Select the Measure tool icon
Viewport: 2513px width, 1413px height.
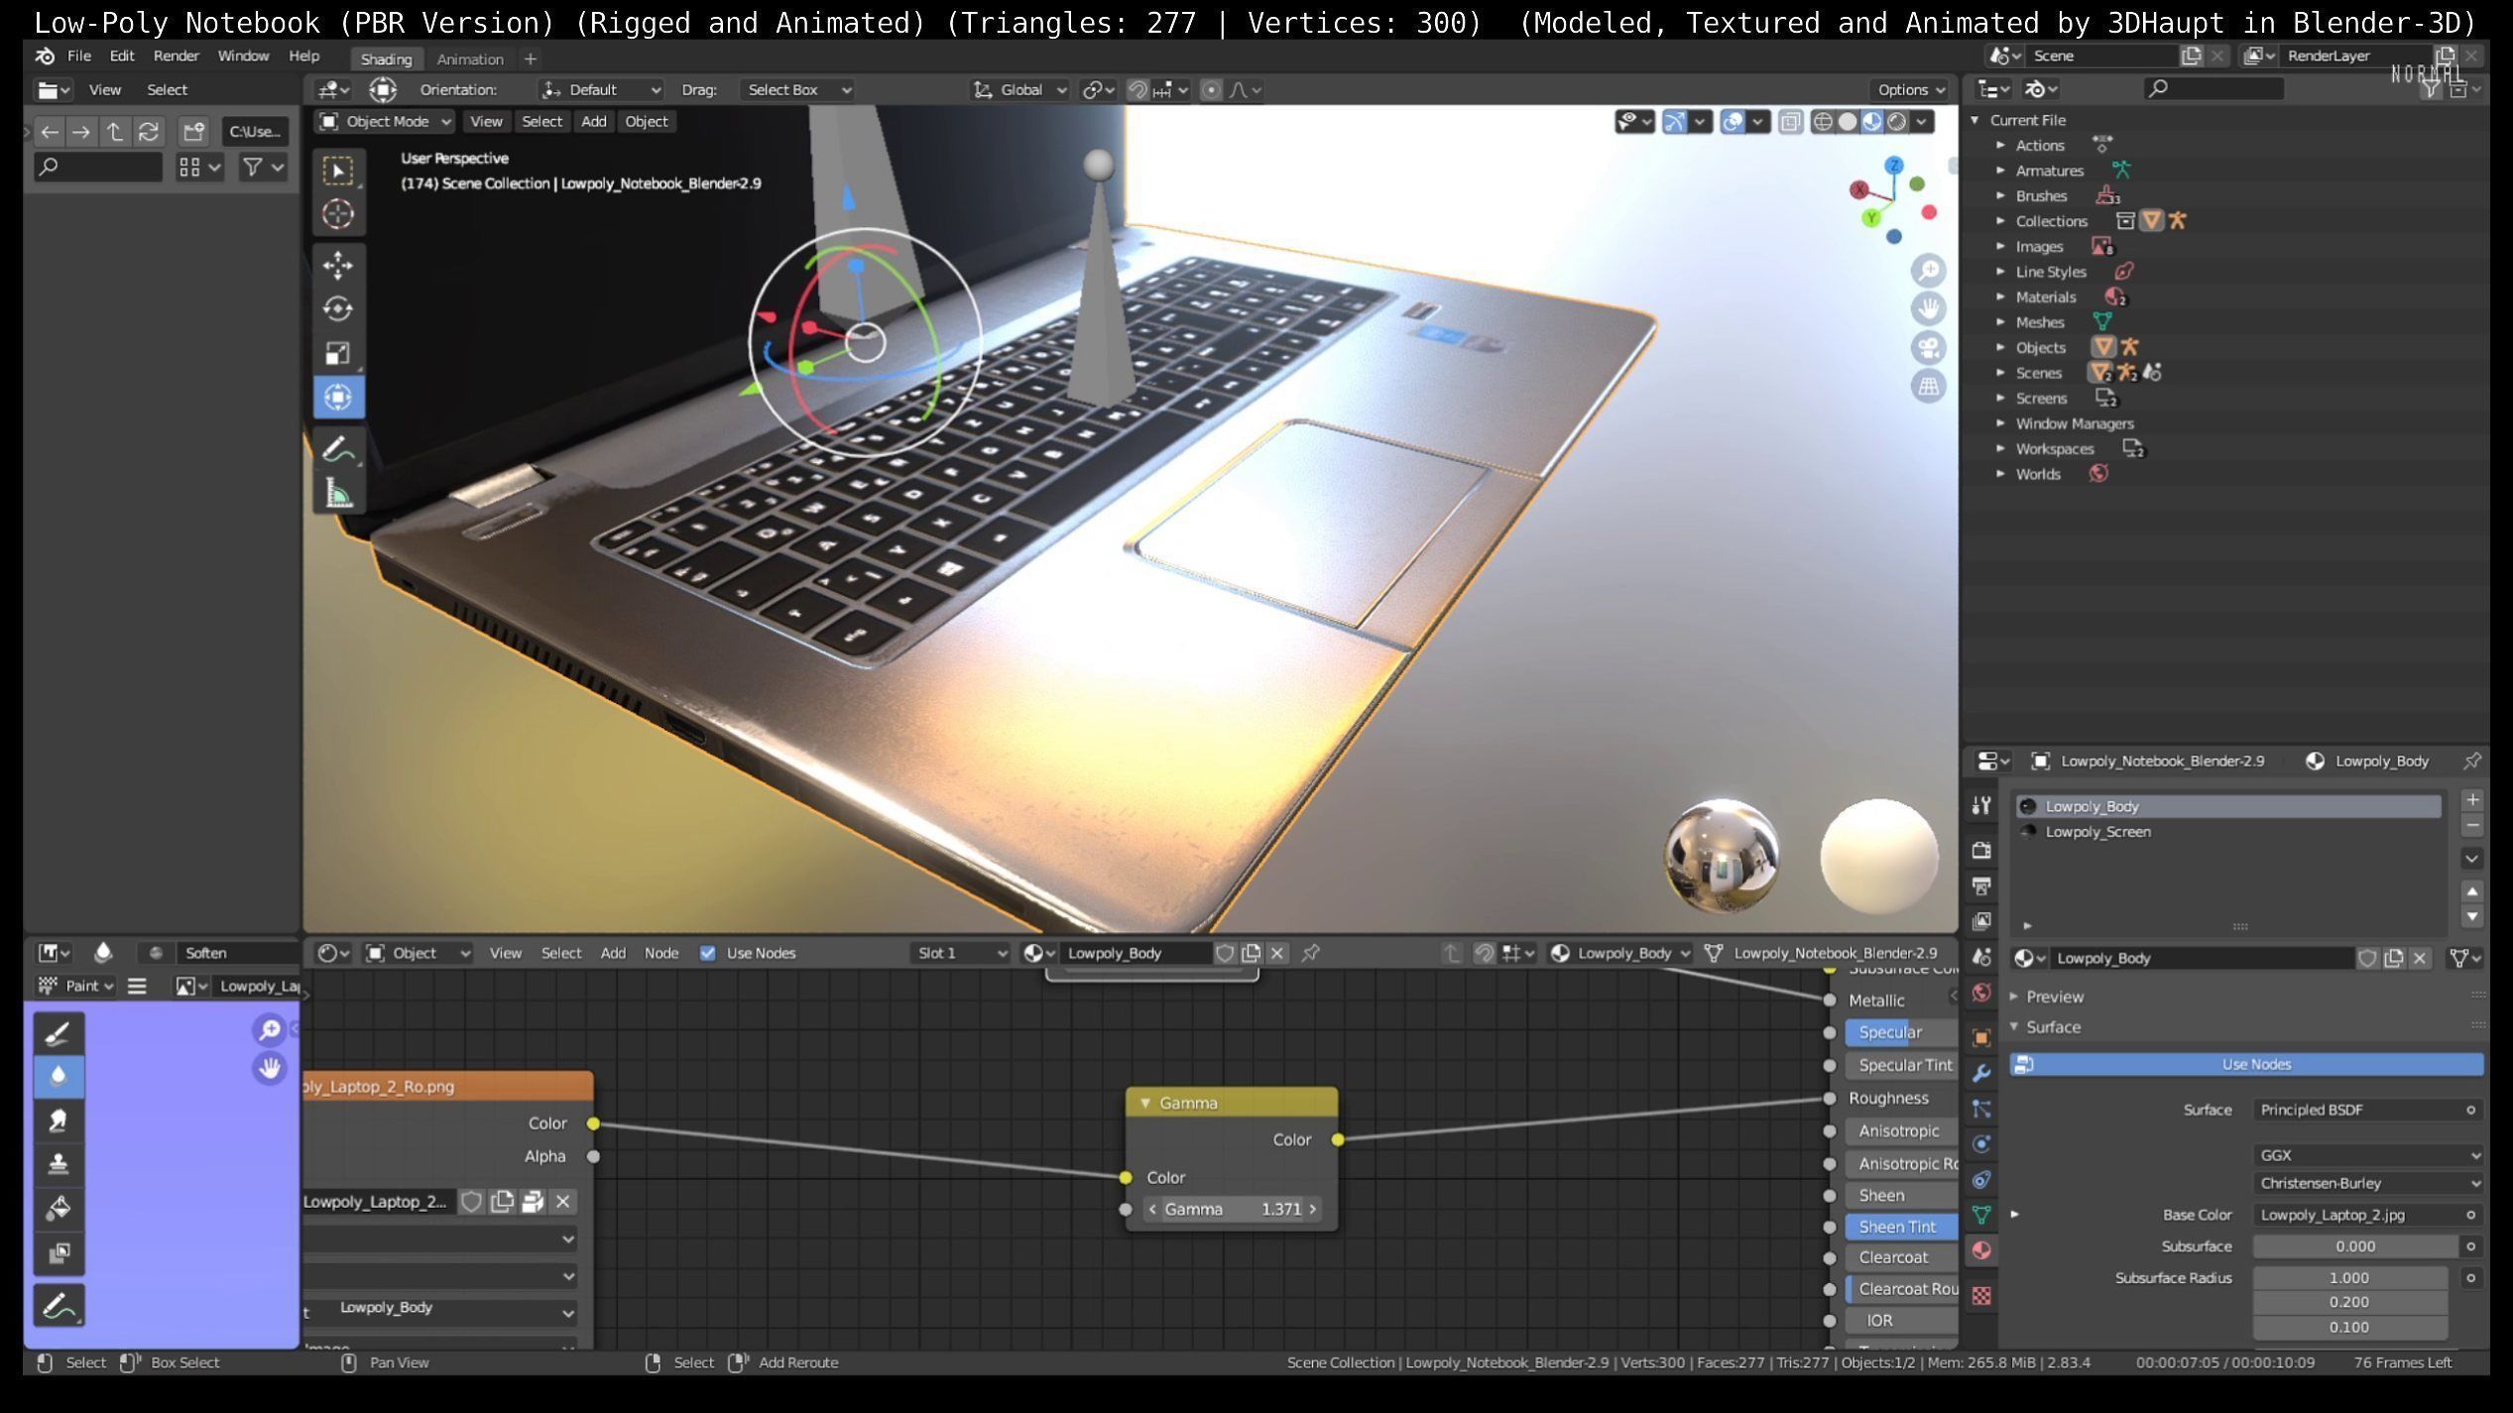tap(337, 493)
